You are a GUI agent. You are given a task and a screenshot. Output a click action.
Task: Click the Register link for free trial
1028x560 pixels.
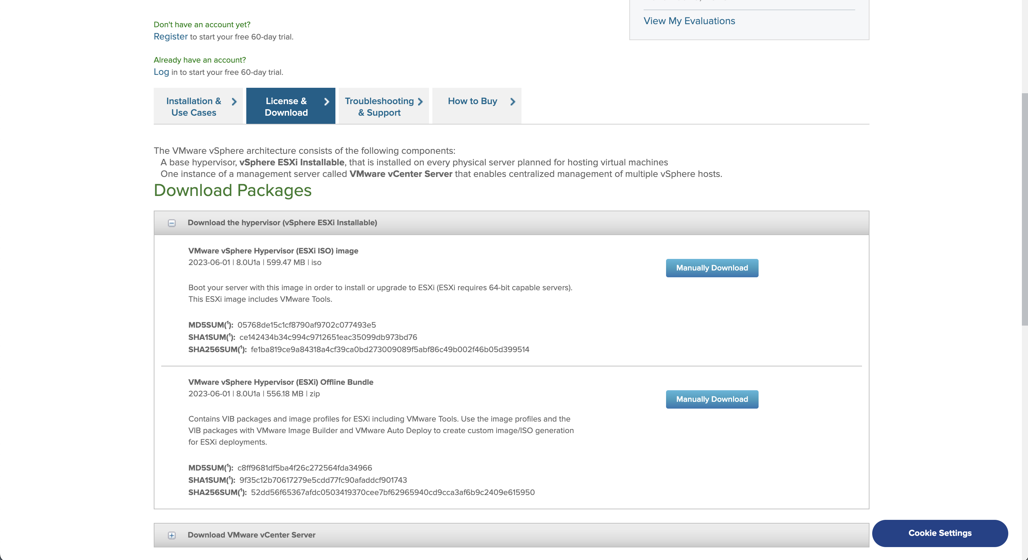coord(170,36)
